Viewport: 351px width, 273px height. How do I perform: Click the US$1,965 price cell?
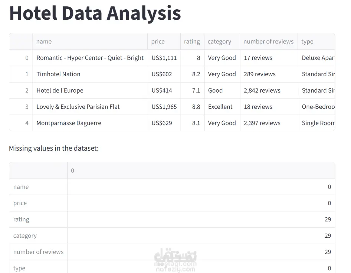click(164, 107)
